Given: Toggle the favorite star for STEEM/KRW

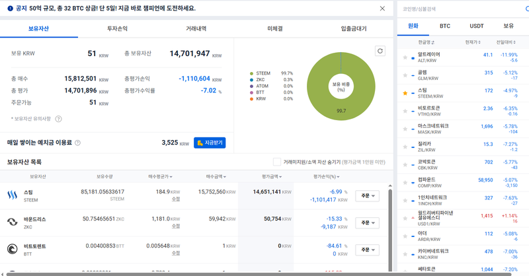Looking at the screenshot, I should tap(405, 93).
